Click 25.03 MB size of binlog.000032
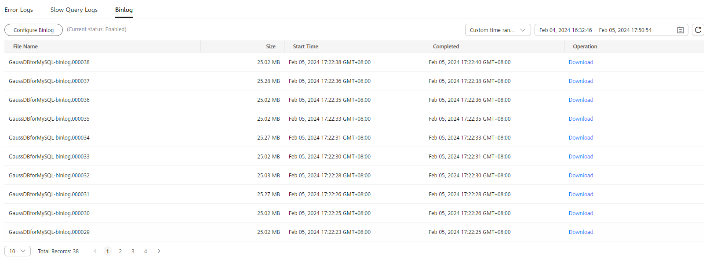This screenshot has width=706, height=266. click(x=268, y=176)
